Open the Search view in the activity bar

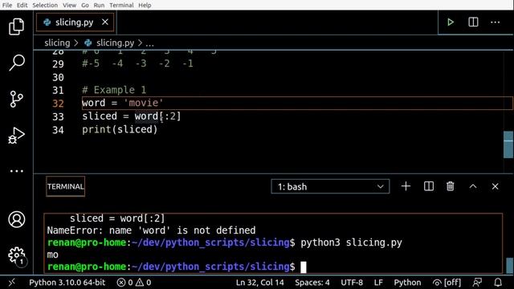click(16, 63)
